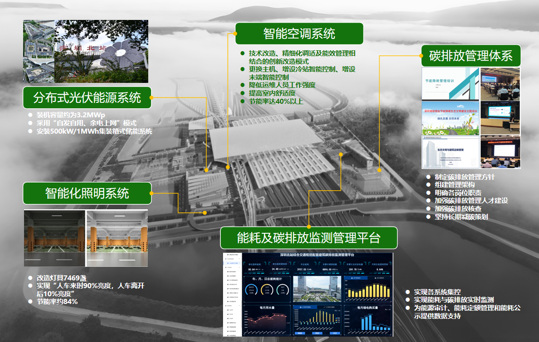Click the 智能空调系统 green title box
Viewport: 539px width, 342px height.
[x=299, y=34]
